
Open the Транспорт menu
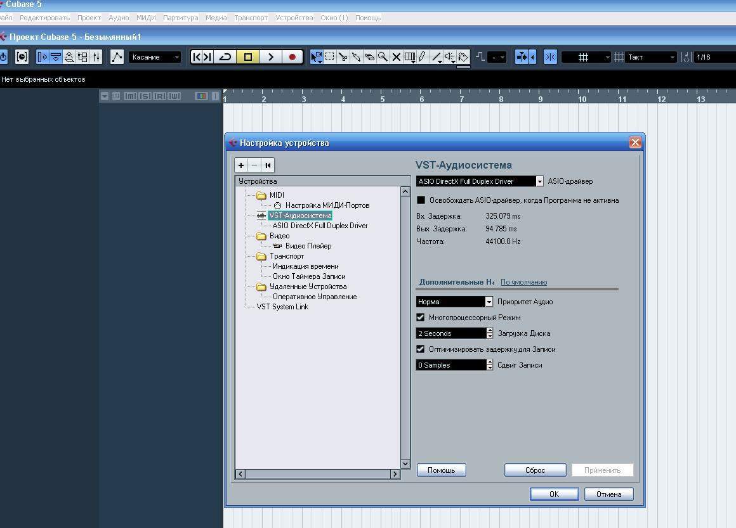(251, 18)
